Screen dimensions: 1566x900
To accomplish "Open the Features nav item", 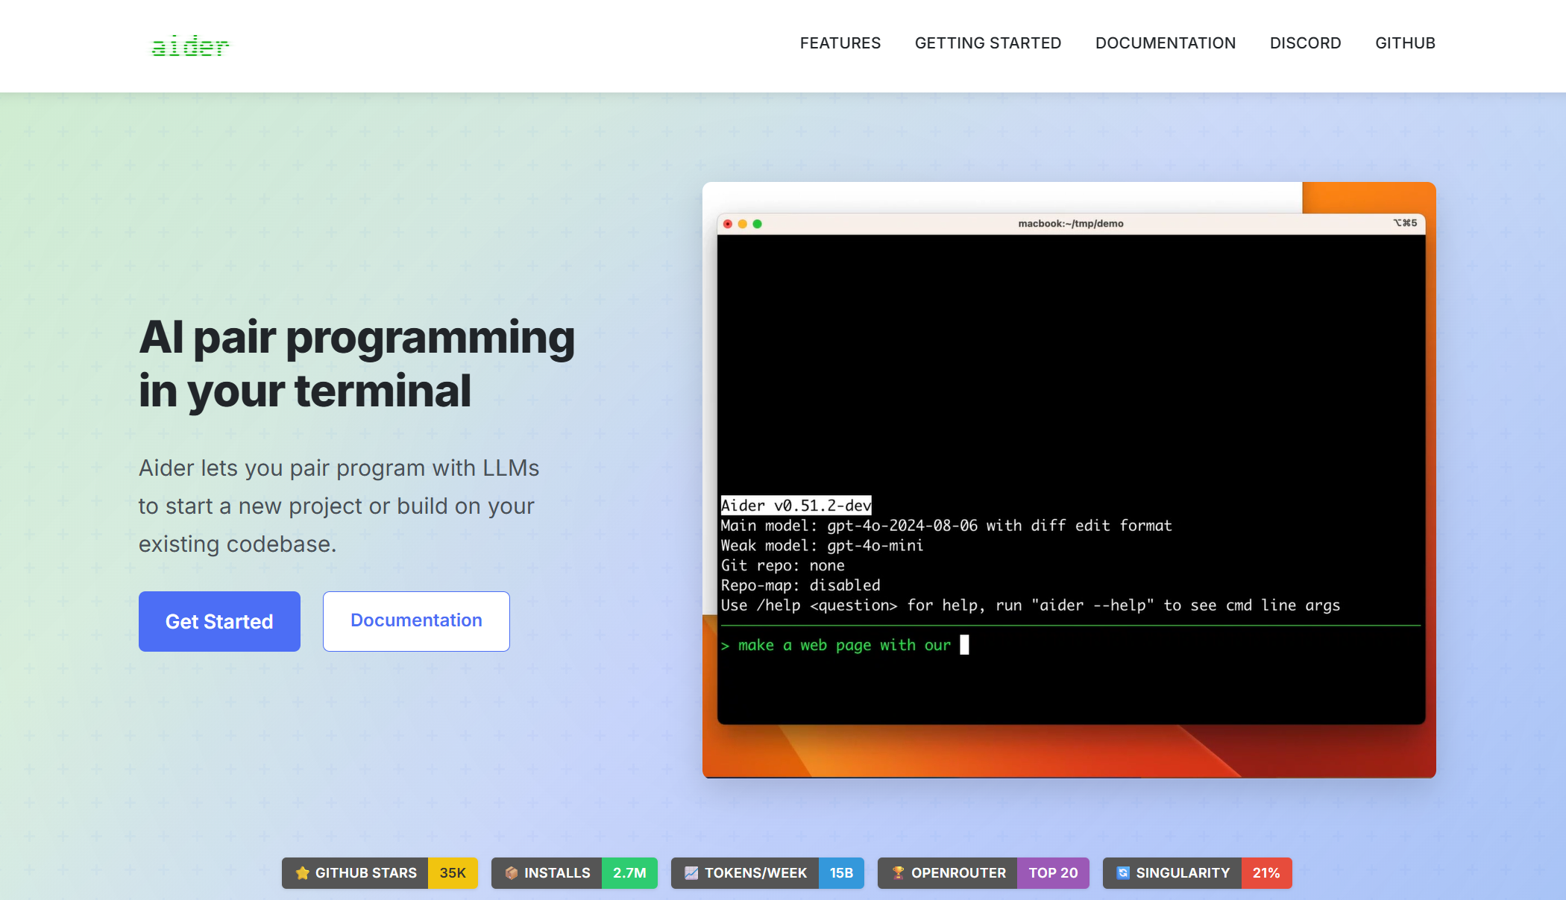I will point(840,43).
